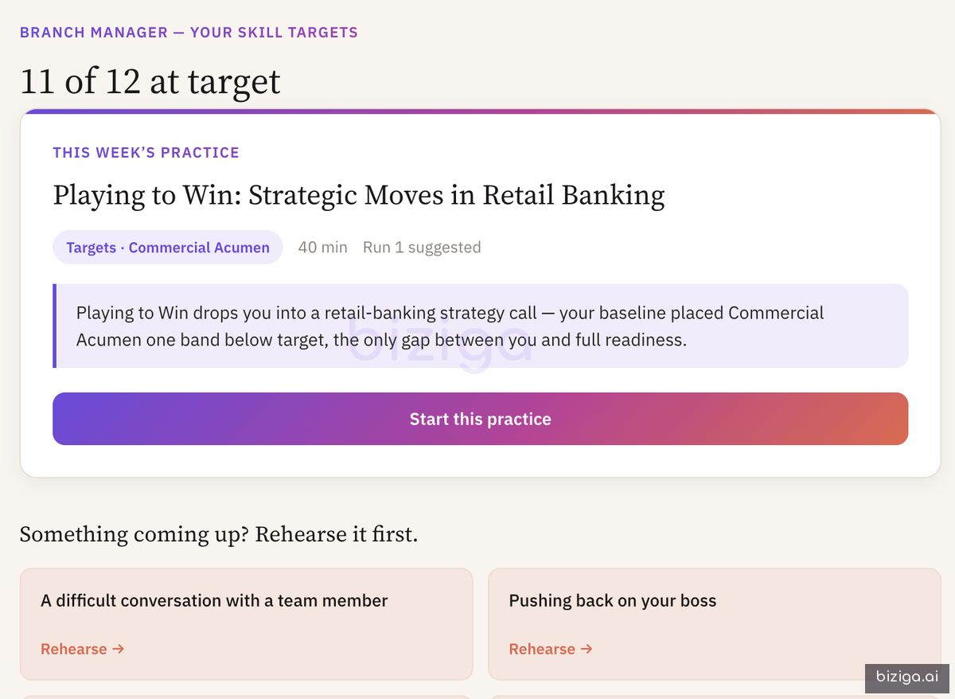Click the Run 1 suggested label
This screenshot has width=955, height=699.
pyautogui.click(x=422, y=248)
